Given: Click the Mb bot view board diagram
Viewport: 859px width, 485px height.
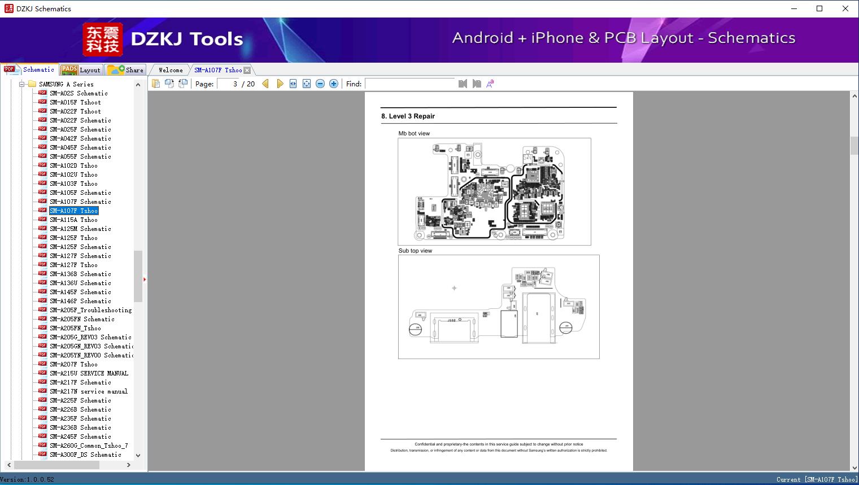Looking at the screenshot, I should pyautogui.click(x=494, y=191).
